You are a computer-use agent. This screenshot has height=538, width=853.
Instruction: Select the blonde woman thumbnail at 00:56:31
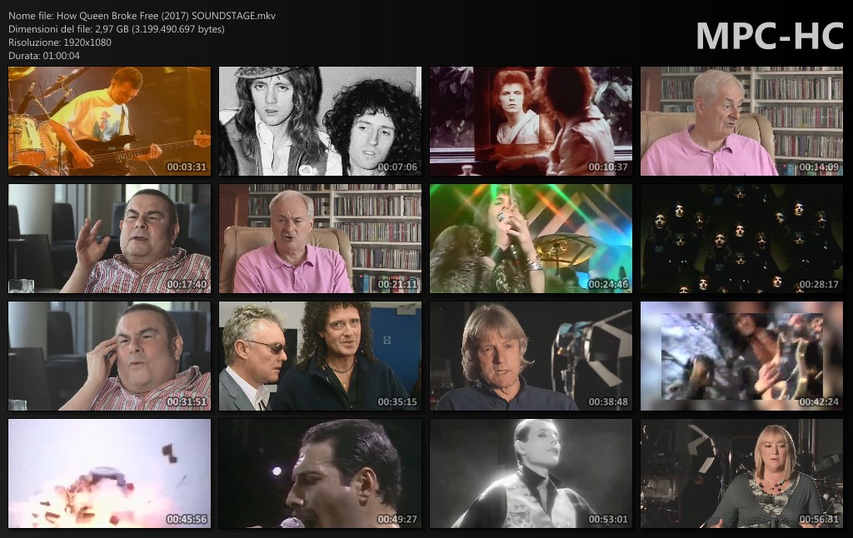click(741, 473)
